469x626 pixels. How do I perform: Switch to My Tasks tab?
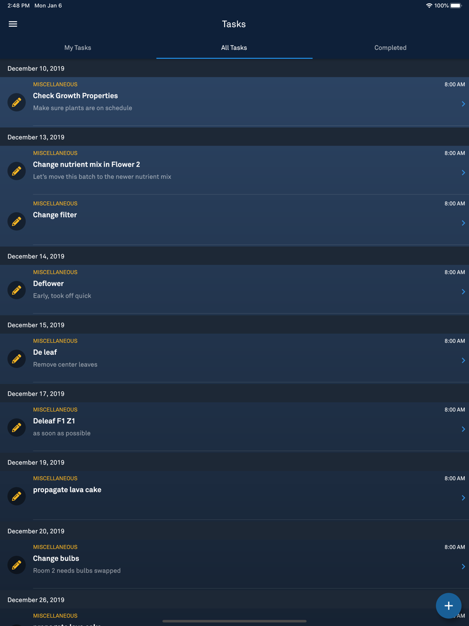(x=78, y=48)
